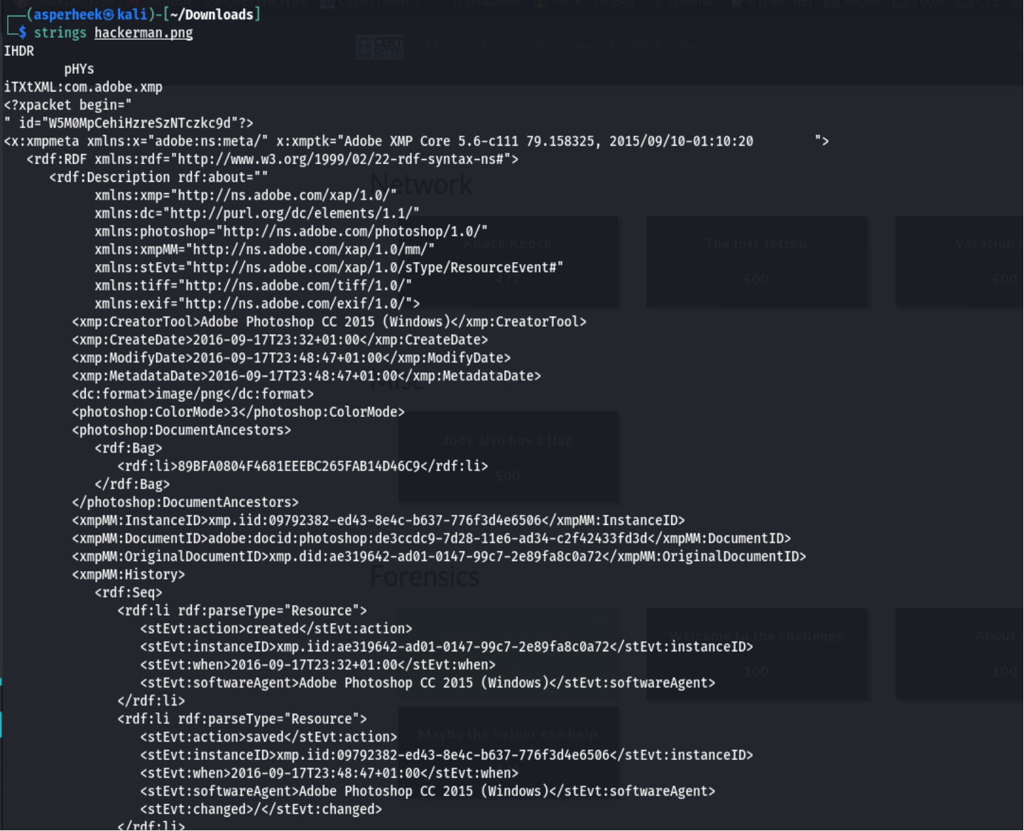The image size is (1024, 831).
Task: Click the Teams link in the background page
Action: (x=501, y=46)
